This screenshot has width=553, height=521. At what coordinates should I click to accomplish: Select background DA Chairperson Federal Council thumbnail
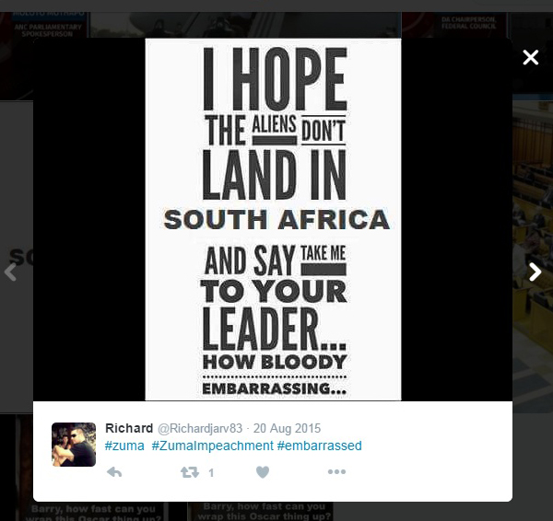point(454,25)
